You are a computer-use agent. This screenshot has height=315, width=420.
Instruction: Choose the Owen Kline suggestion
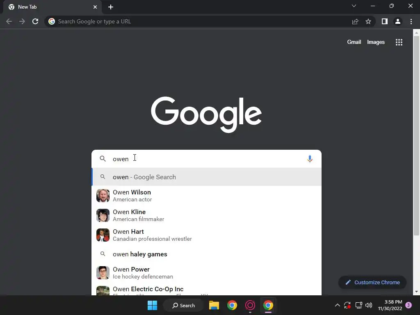click(x=207, y=215)
